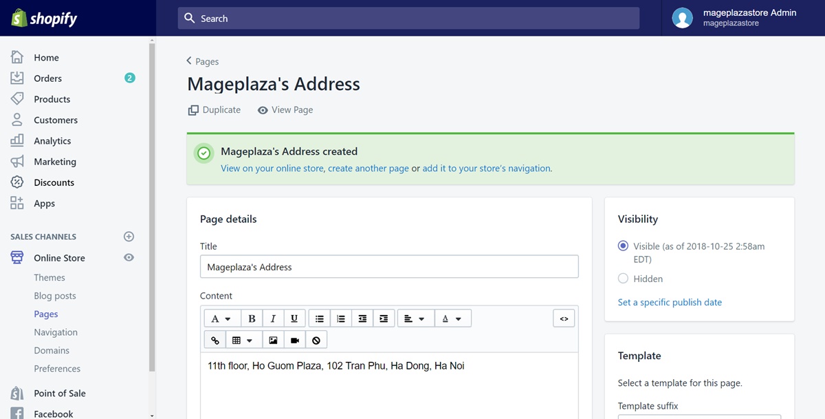Open Products in the sidebar

point(52,99)
